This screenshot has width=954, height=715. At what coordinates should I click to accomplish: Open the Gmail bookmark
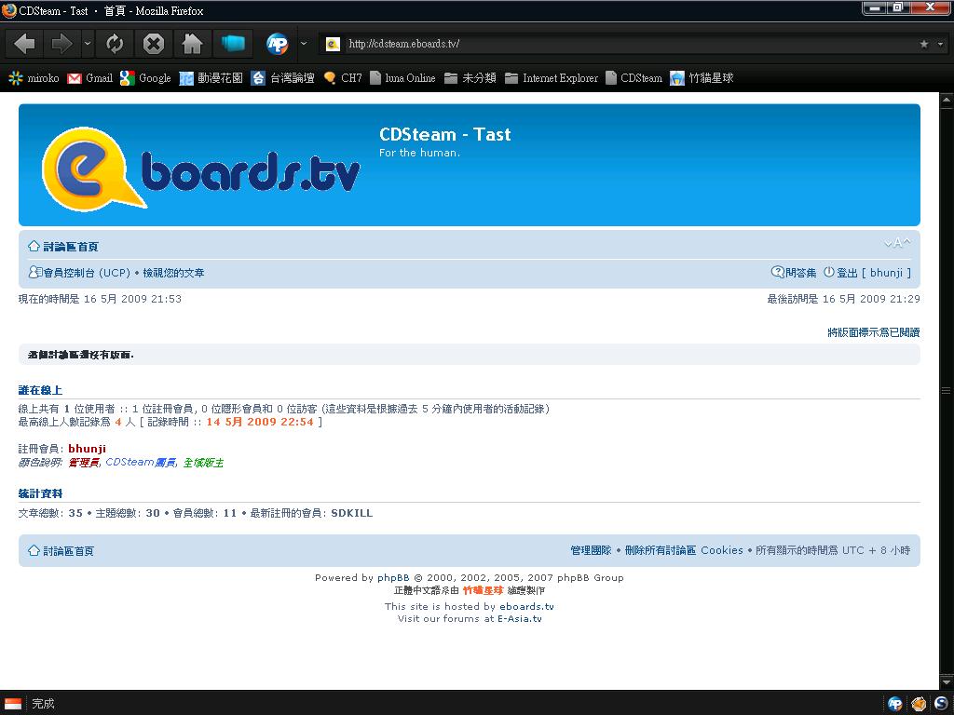90,78
